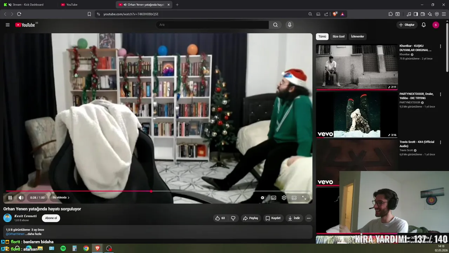
Task: Subscribe with the 'Abone ol' button
Action: point(51,218)
